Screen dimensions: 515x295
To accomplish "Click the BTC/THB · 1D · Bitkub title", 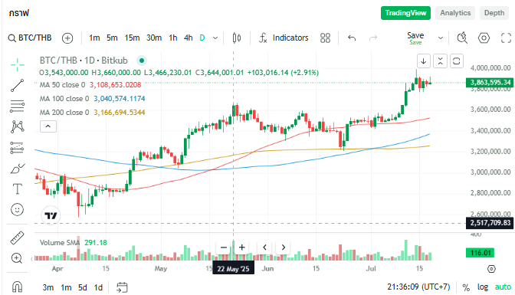I will [84, 61].
